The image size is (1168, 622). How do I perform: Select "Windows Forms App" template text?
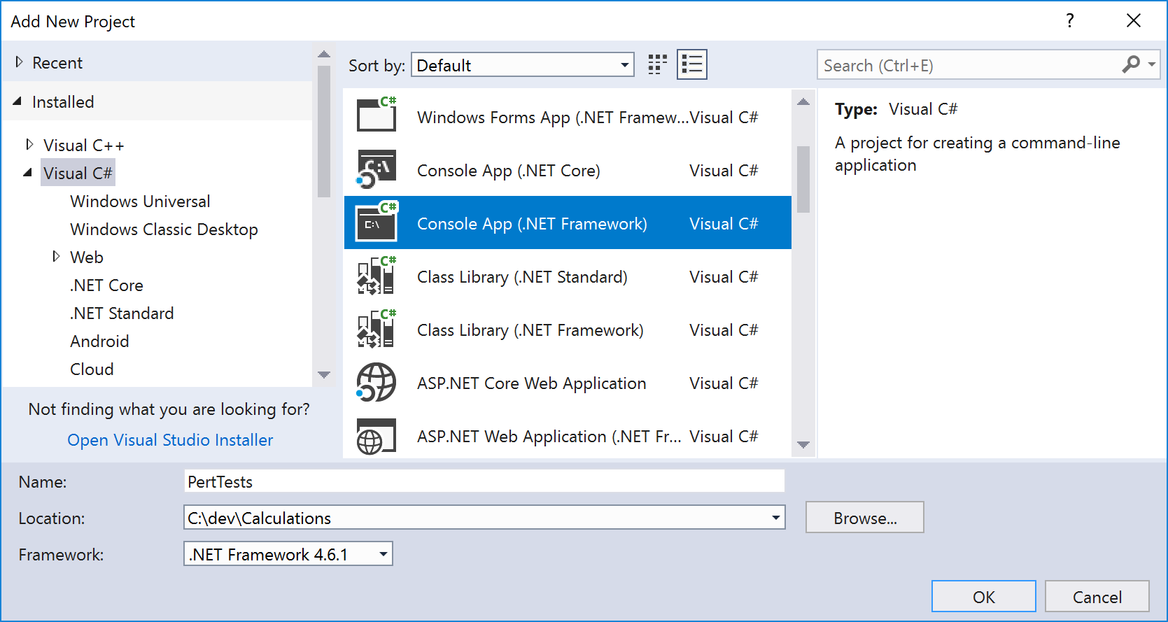(x=553, y=118)
